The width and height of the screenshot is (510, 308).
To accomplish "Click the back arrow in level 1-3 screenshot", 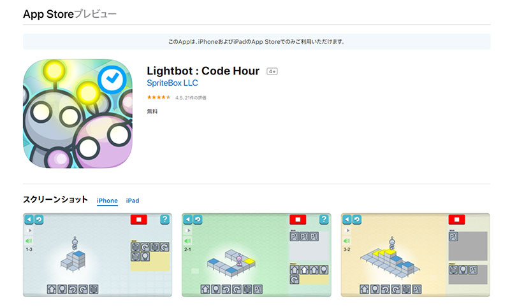I will tap(29, 220).
